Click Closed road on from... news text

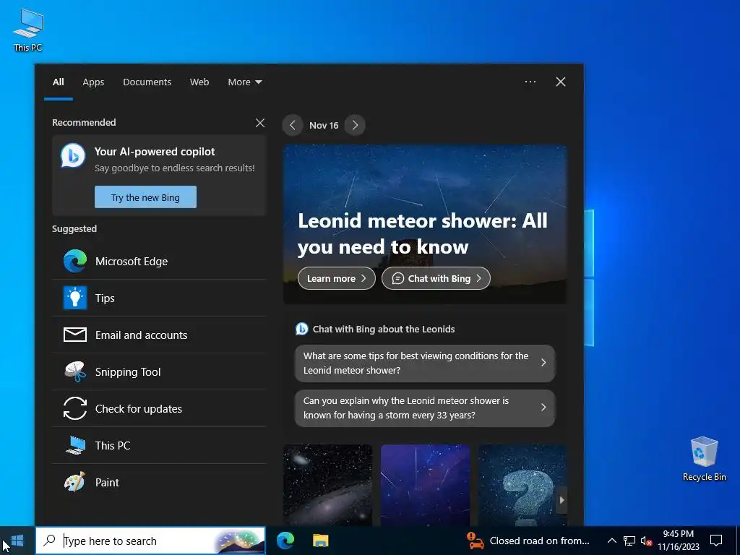[x=539, y=541]
